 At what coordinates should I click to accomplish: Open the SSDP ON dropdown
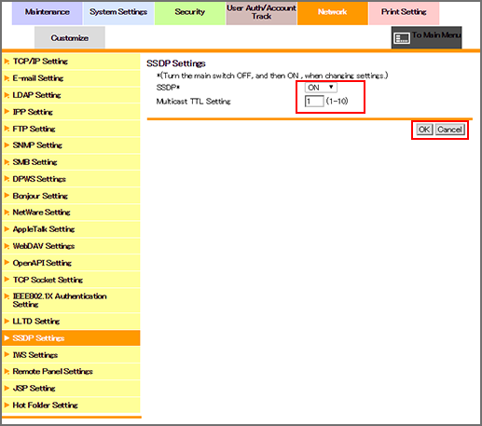coord(321,88)
